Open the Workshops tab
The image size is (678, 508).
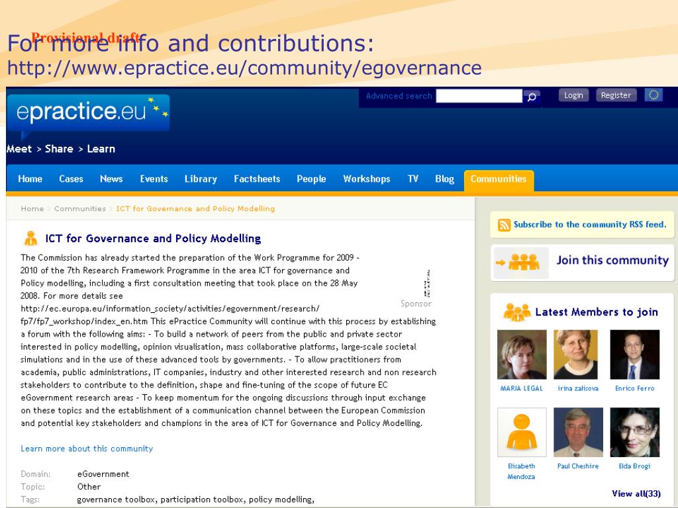tap(367, 179)
